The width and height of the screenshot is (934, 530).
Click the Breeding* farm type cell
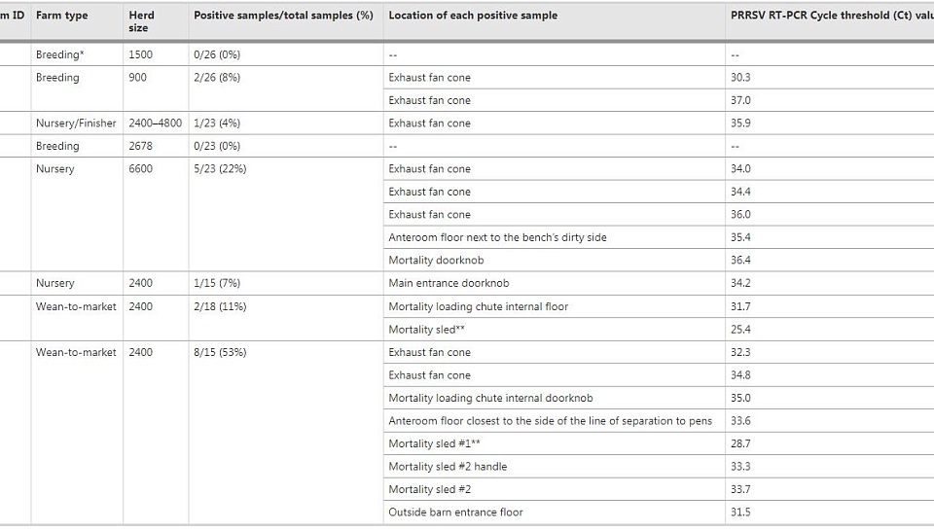[x=59, y=54]
